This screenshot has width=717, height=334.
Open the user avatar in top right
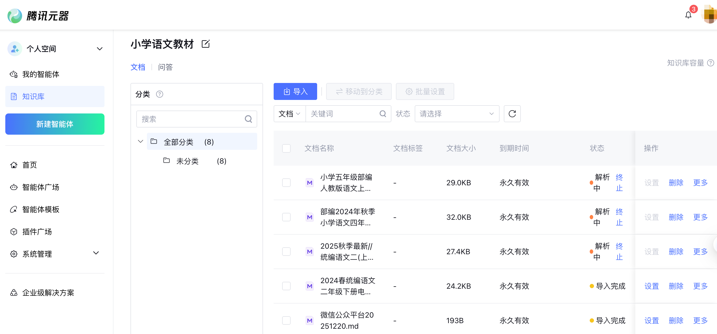[710, 15]
